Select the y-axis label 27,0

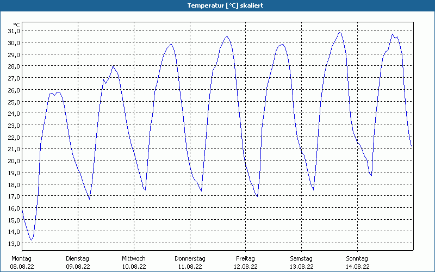(x=14, y=78)
